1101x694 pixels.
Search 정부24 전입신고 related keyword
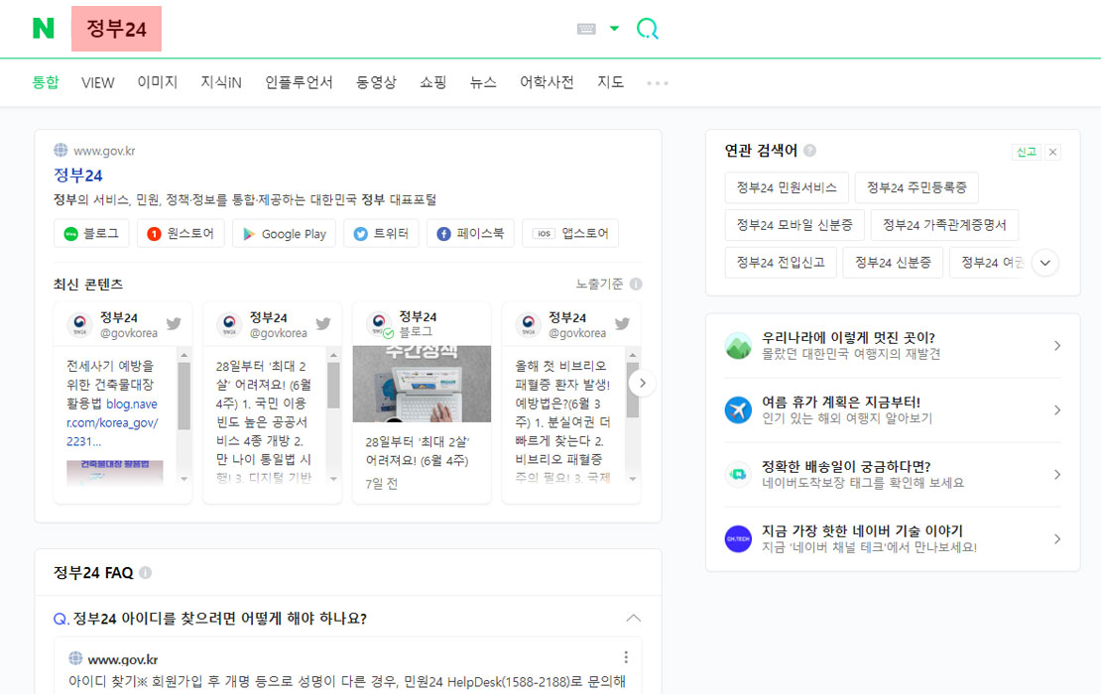coord(780,263)
